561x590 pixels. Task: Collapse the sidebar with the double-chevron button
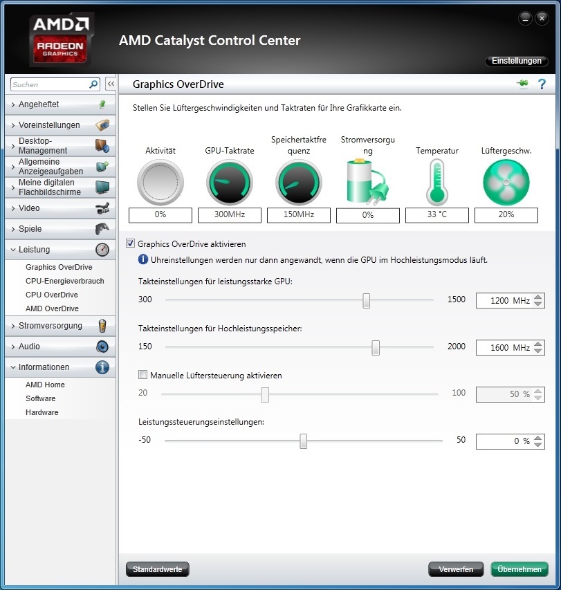(x=111, y=84)
